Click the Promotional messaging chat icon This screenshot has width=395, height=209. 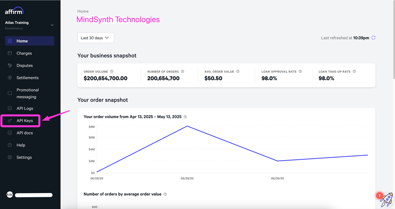[x=10, y=93]
